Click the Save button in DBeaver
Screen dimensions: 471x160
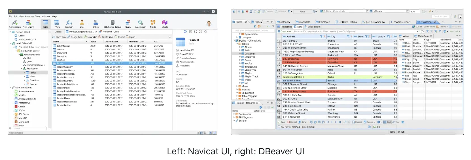click(x=281, y=122)
